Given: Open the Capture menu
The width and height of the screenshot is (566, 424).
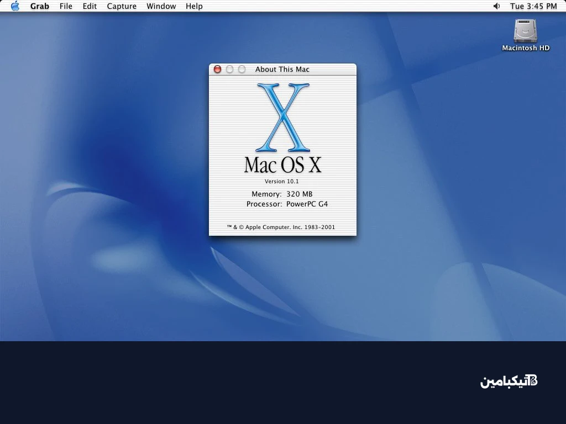Looking at the screenshot, I should click(121, 6).
